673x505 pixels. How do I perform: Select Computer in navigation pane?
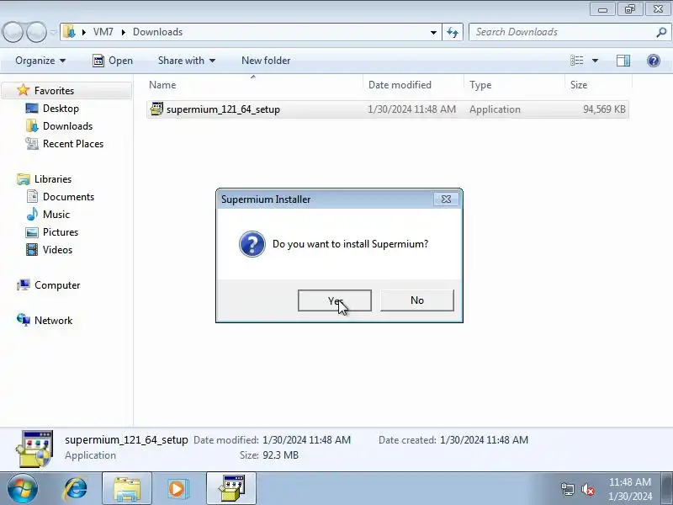[x=57, y=285]
